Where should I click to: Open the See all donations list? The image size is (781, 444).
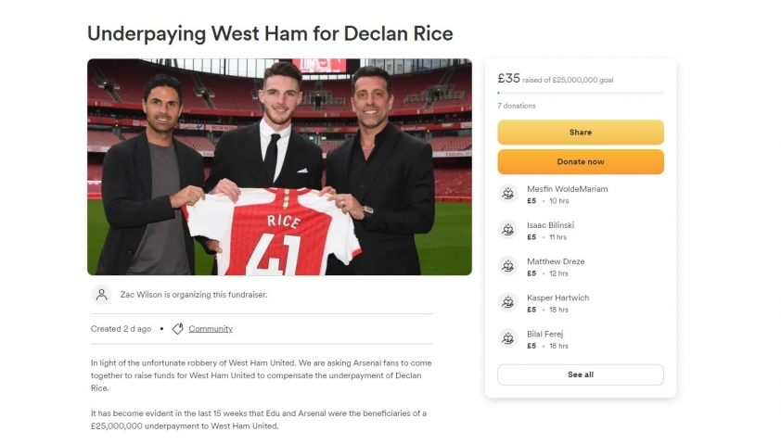[x=581, y=374]
